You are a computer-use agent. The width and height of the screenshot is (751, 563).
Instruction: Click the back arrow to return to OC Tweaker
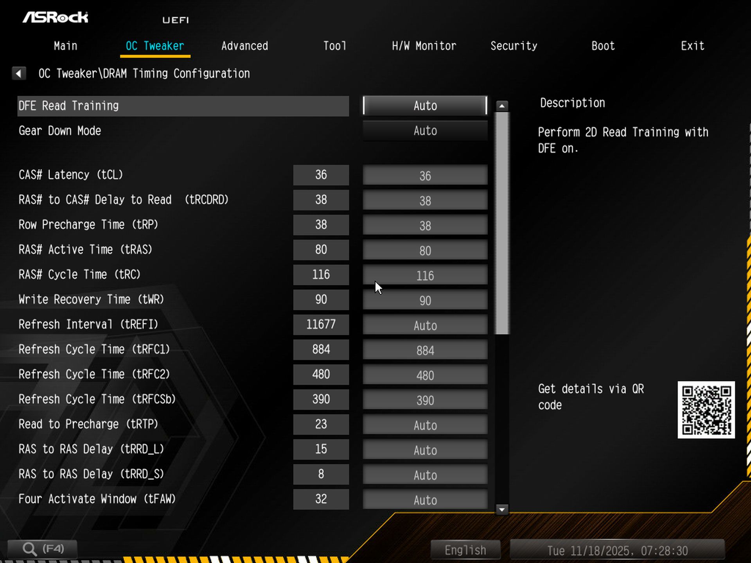pos(18,73)
